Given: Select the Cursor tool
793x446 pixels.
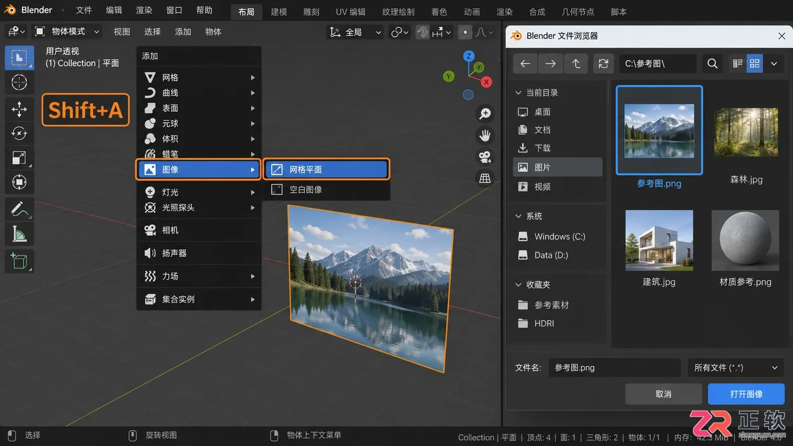Looking at the screenshot, I should (x=19, y=83).
